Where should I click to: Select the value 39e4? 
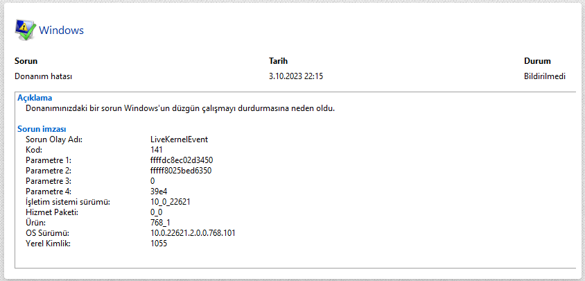159,191
